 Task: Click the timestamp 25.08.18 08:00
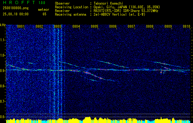pyautogui.click(x=16, y=14)
